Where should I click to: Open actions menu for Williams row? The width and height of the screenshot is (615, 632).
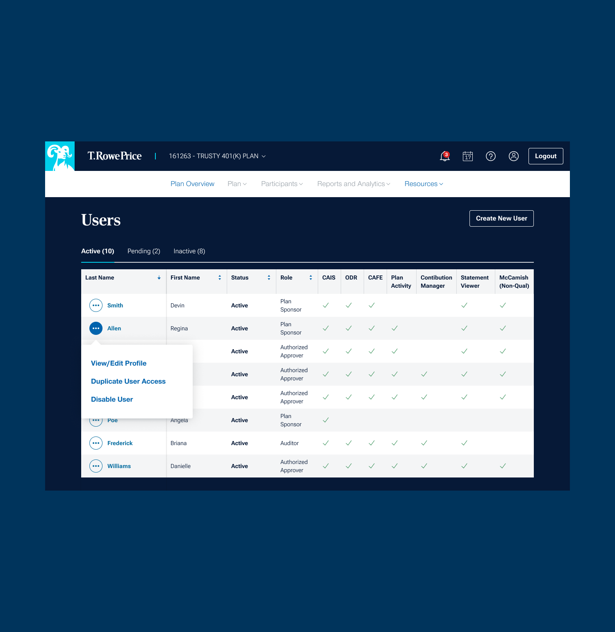click(x=96, y=466)
